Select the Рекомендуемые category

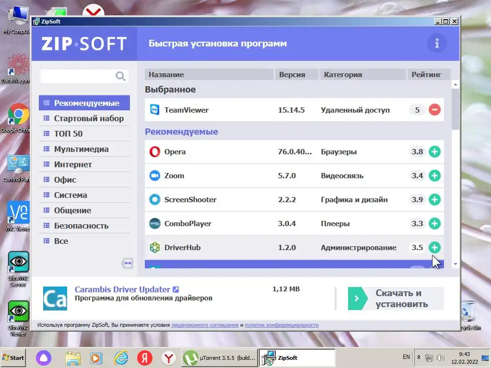tap(84, 103)
